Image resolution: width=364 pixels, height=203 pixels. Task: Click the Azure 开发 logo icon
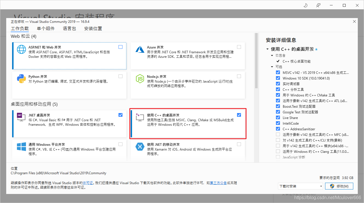140,49
